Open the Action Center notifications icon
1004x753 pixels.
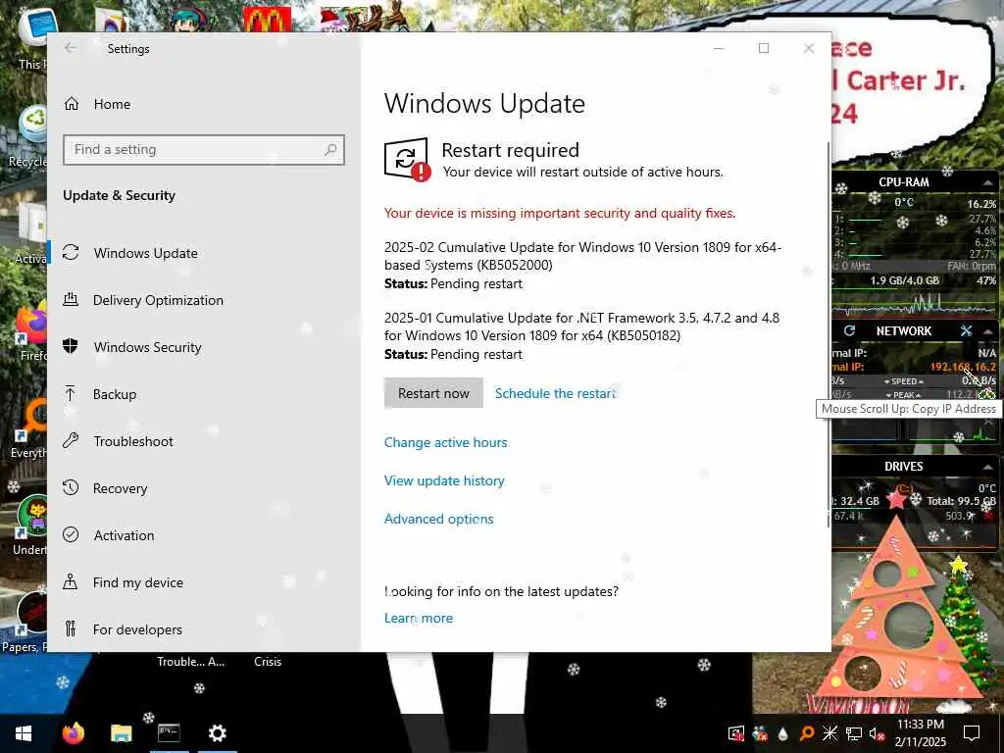pos(972,733)
